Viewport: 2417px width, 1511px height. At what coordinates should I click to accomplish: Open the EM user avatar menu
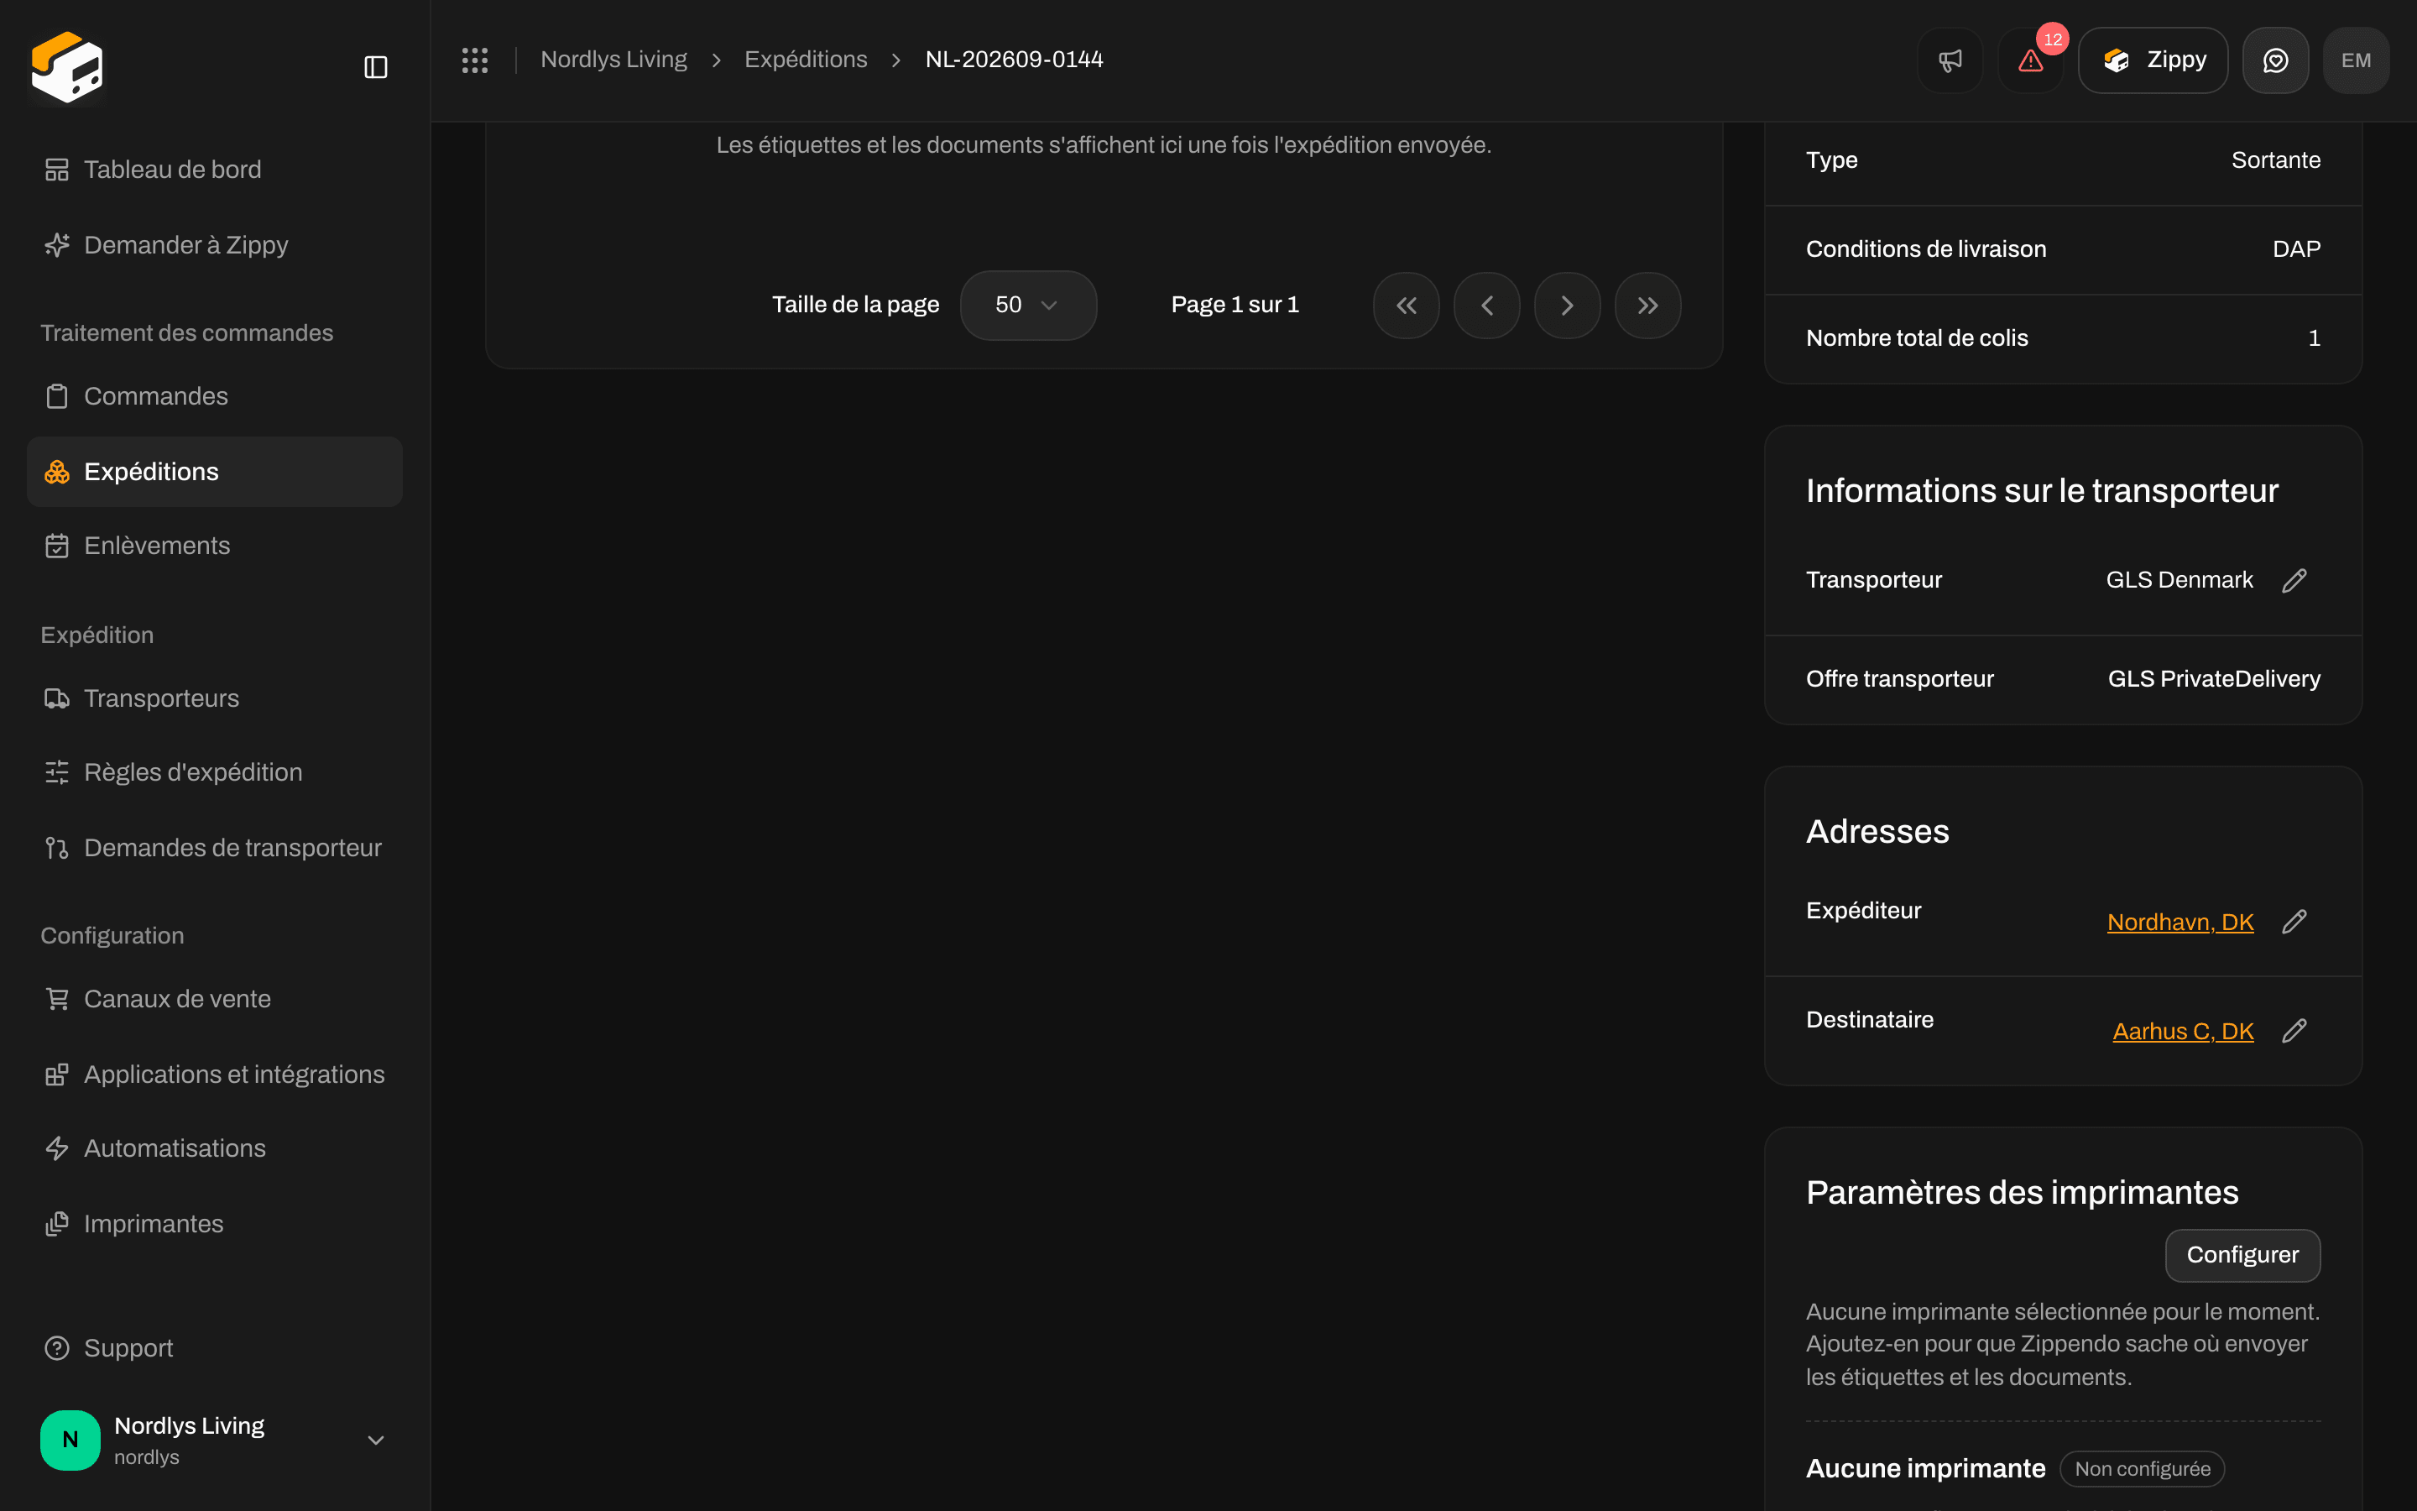click(x=2356, y=60)
